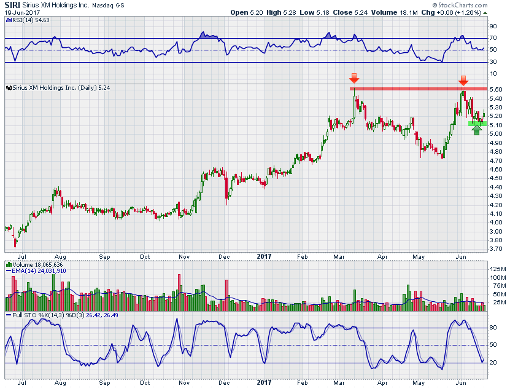Click the 2017 label under the price chart

(x=264, y=257)
